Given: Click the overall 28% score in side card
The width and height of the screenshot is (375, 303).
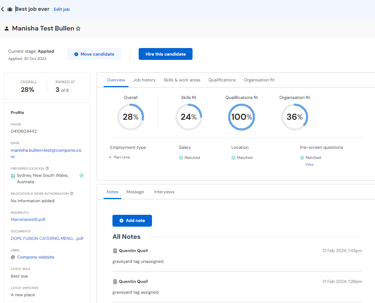Looking at the screenshot, I should point(28,90).
